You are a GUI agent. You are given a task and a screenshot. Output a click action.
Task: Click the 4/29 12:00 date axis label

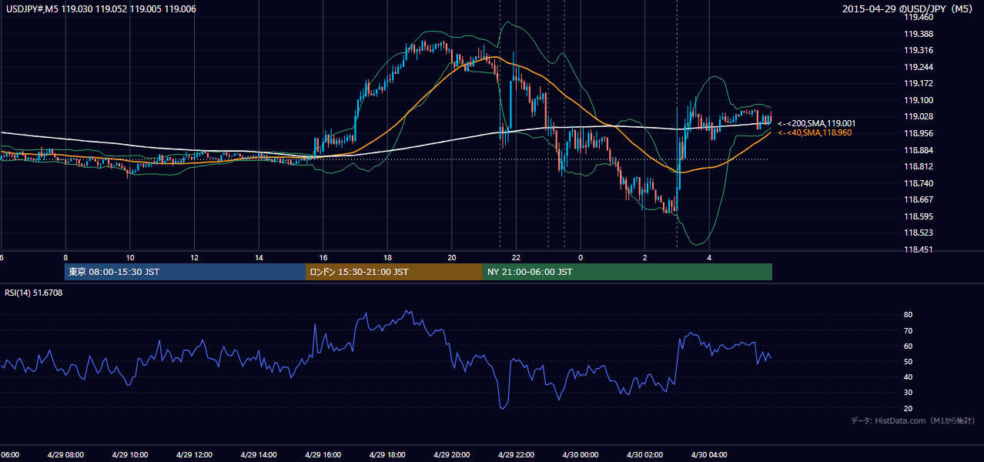tap(194, 455)
